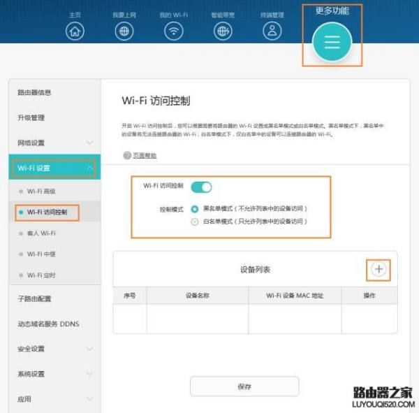This screenshot has height=413, width=419.
Task: Click the 页面帮助 question mark icon
Action: [x=127, y=156]
